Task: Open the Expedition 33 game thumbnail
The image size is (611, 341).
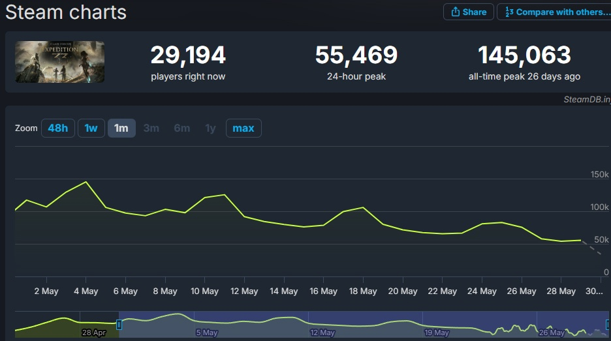Action: pyautogui.click(x=59, y=62)
